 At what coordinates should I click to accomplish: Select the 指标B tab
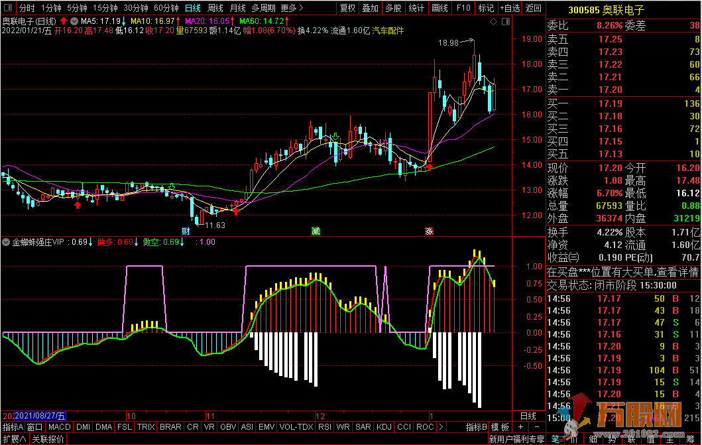pyautogui.click(x=477, y=427)
